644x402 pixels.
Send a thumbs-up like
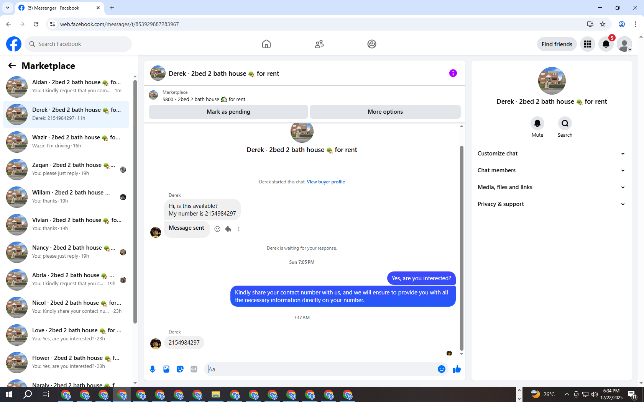coord(457,369)
